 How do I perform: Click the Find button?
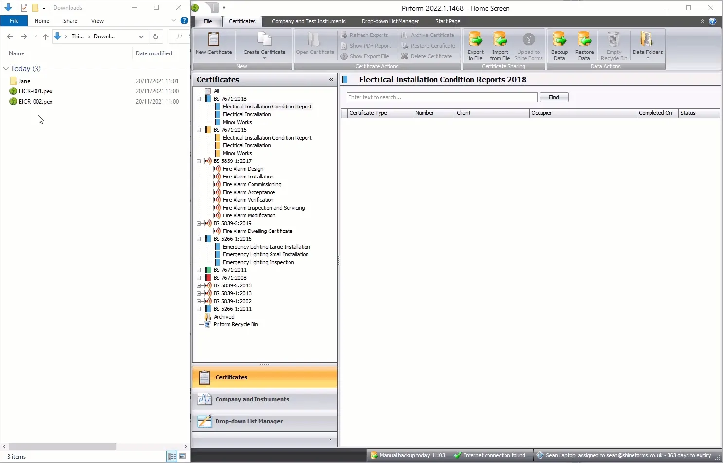pos(554,97)
